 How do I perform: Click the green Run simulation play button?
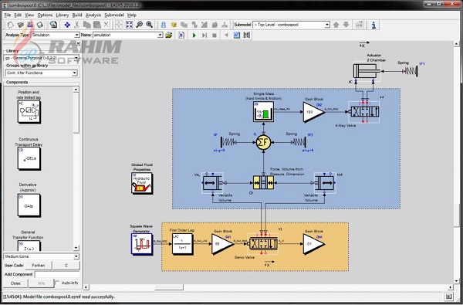(194, 36)
